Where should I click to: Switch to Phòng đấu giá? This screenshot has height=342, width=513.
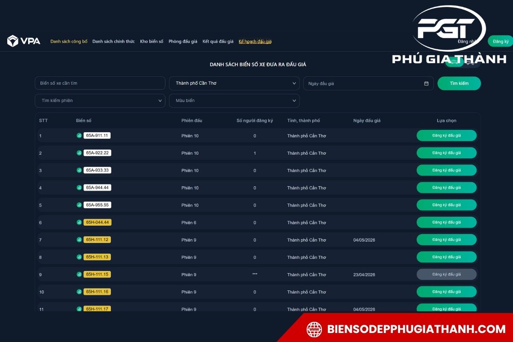click(x=183, y=41)
